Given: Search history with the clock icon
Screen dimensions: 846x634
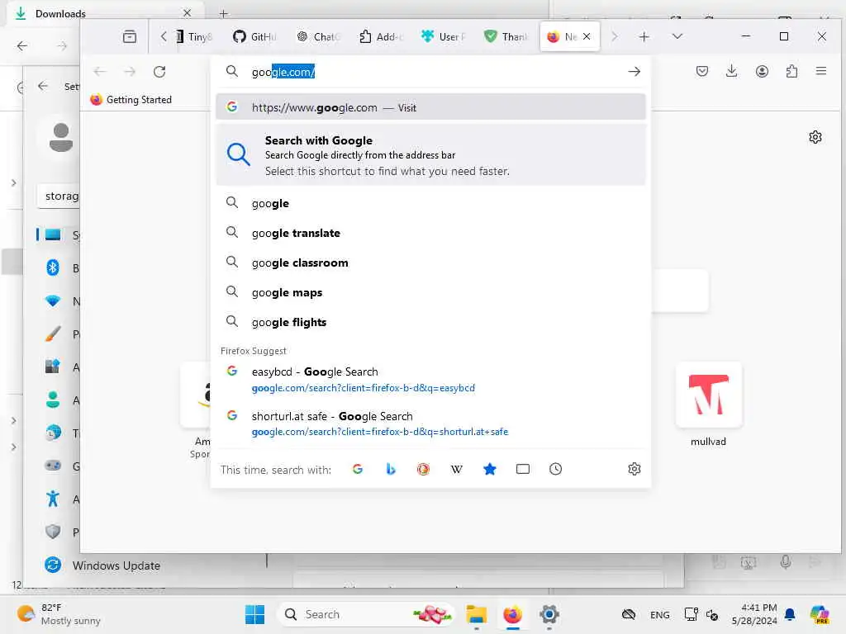Looking at the screenshot, I should coord(556,469).
